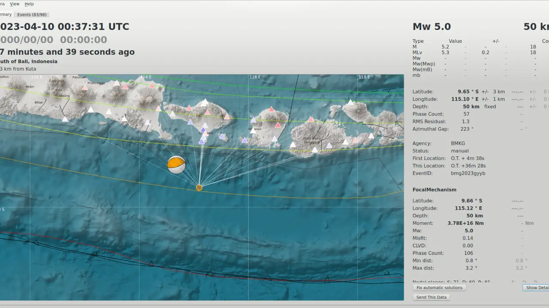Viewport: 549px width, 308px height.
Task: Select the red station triangle at Bali's eastern tip
Action: point(227,116)
